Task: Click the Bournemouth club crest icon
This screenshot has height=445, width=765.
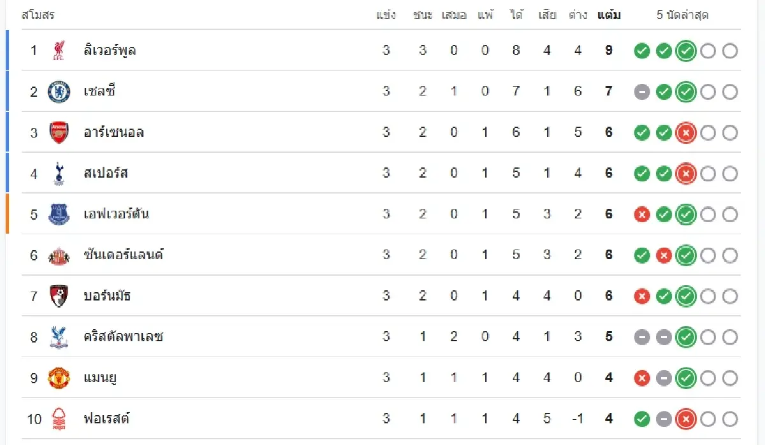Action: 59,296
